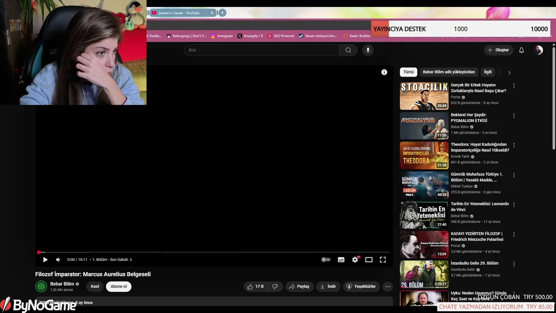Turn on subtitles in player
The image size is (556, 313).
pyautogui.click(x=341, y=260)
